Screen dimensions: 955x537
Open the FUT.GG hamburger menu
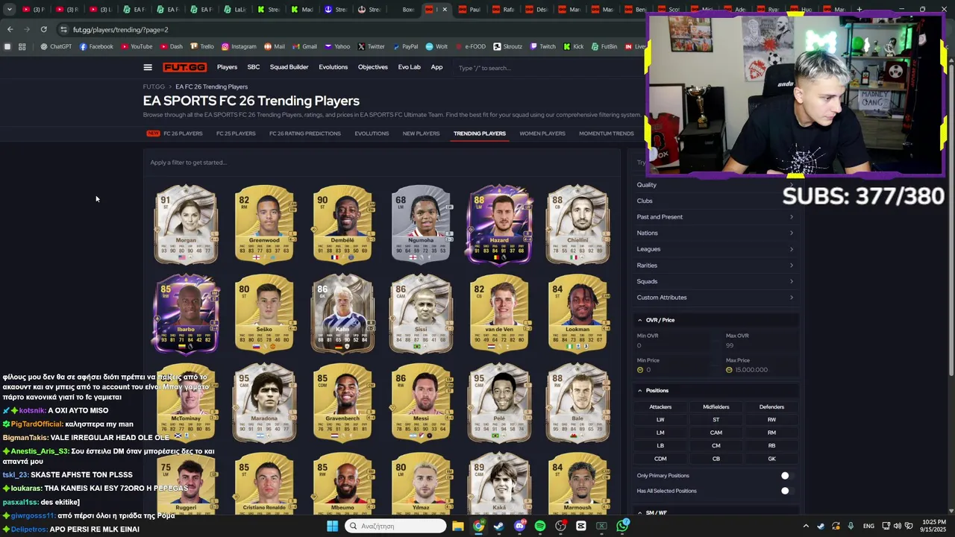coord(148,67)
